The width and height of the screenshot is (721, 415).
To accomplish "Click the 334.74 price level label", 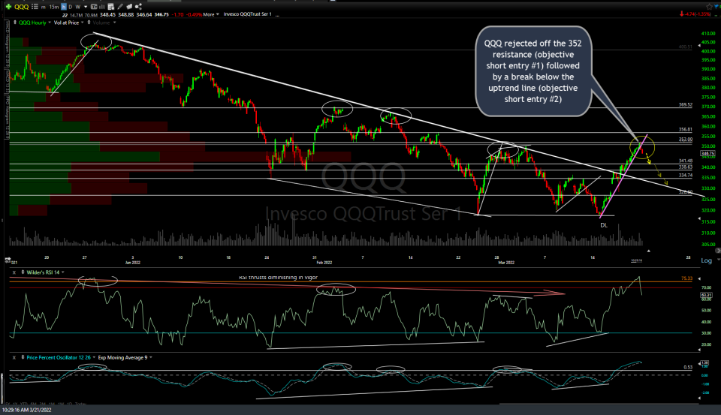I will click(686, 176).
